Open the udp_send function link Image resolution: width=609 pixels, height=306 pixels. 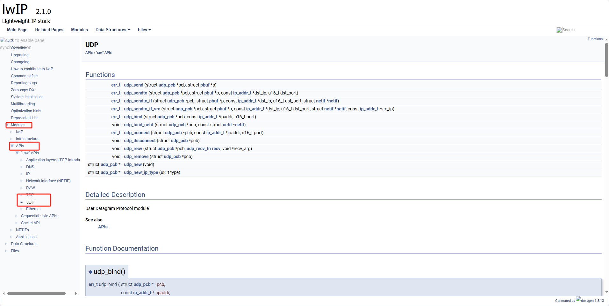coord(133,85)
